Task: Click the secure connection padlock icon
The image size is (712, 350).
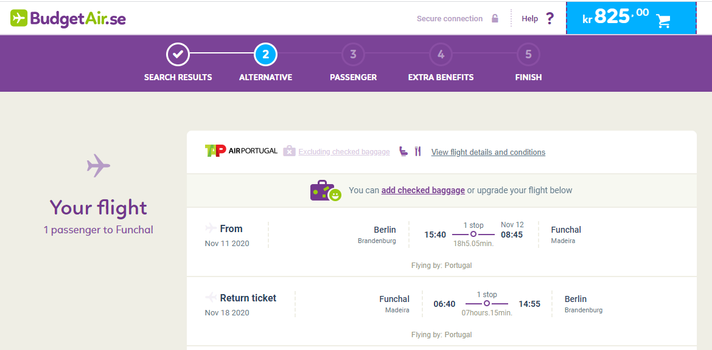Action: pos(495,19)
